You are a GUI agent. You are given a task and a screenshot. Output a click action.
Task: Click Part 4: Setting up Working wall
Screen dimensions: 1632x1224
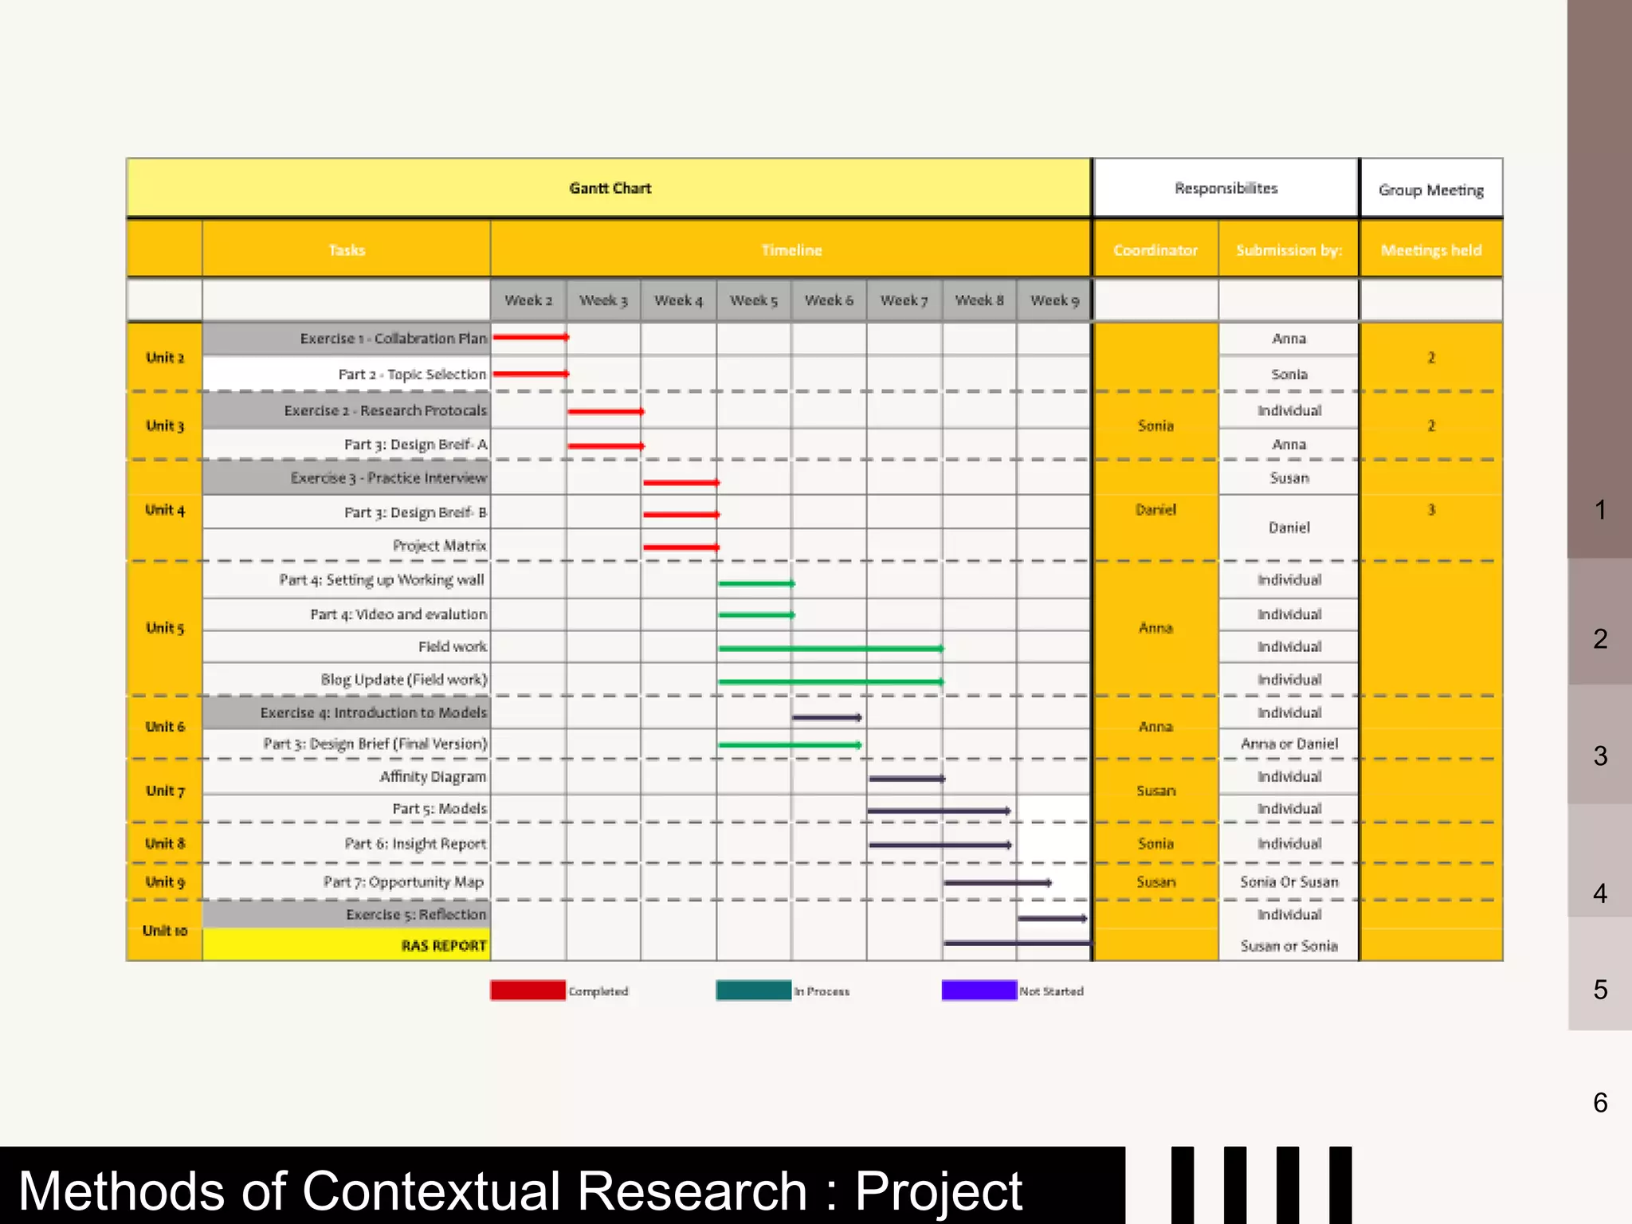347,579
